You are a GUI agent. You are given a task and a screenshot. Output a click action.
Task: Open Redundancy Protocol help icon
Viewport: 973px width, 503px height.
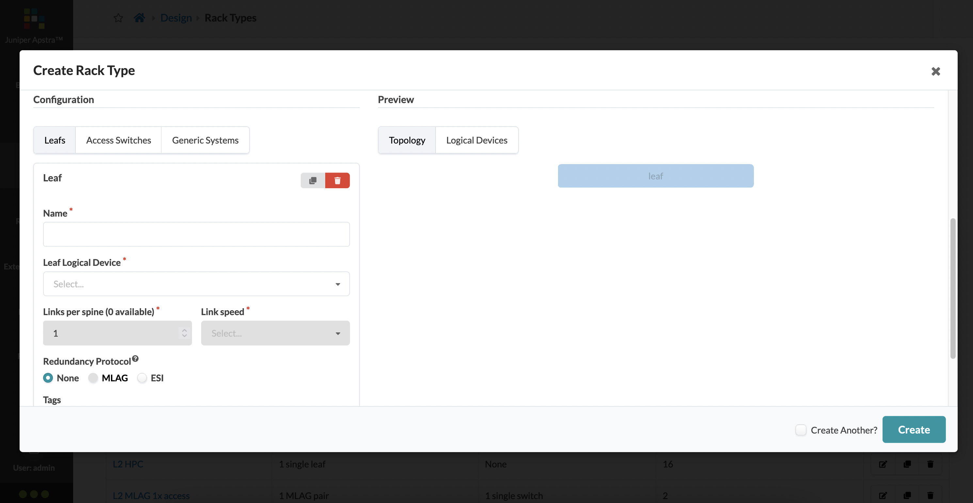click(135, 358)
